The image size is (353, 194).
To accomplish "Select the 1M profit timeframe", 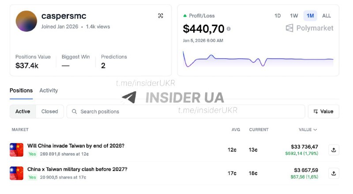I will (310, 16).
